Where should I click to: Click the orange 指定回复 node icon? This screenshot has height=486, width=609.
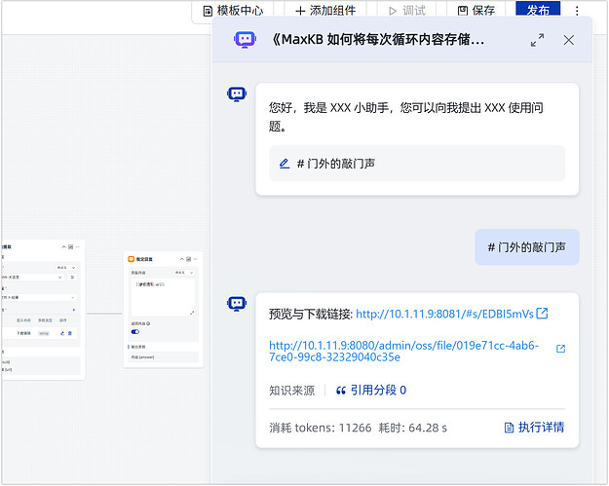pyautogui.click(x=132, y=259)
